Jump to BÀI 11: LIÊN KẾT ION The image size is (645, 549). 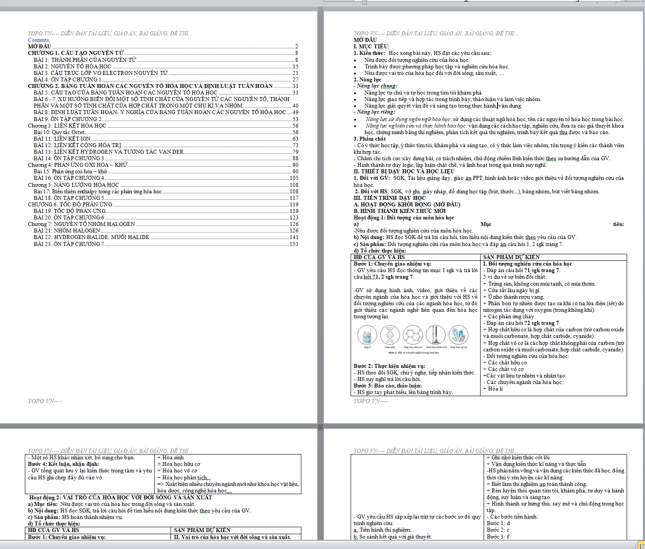[62, 139]
